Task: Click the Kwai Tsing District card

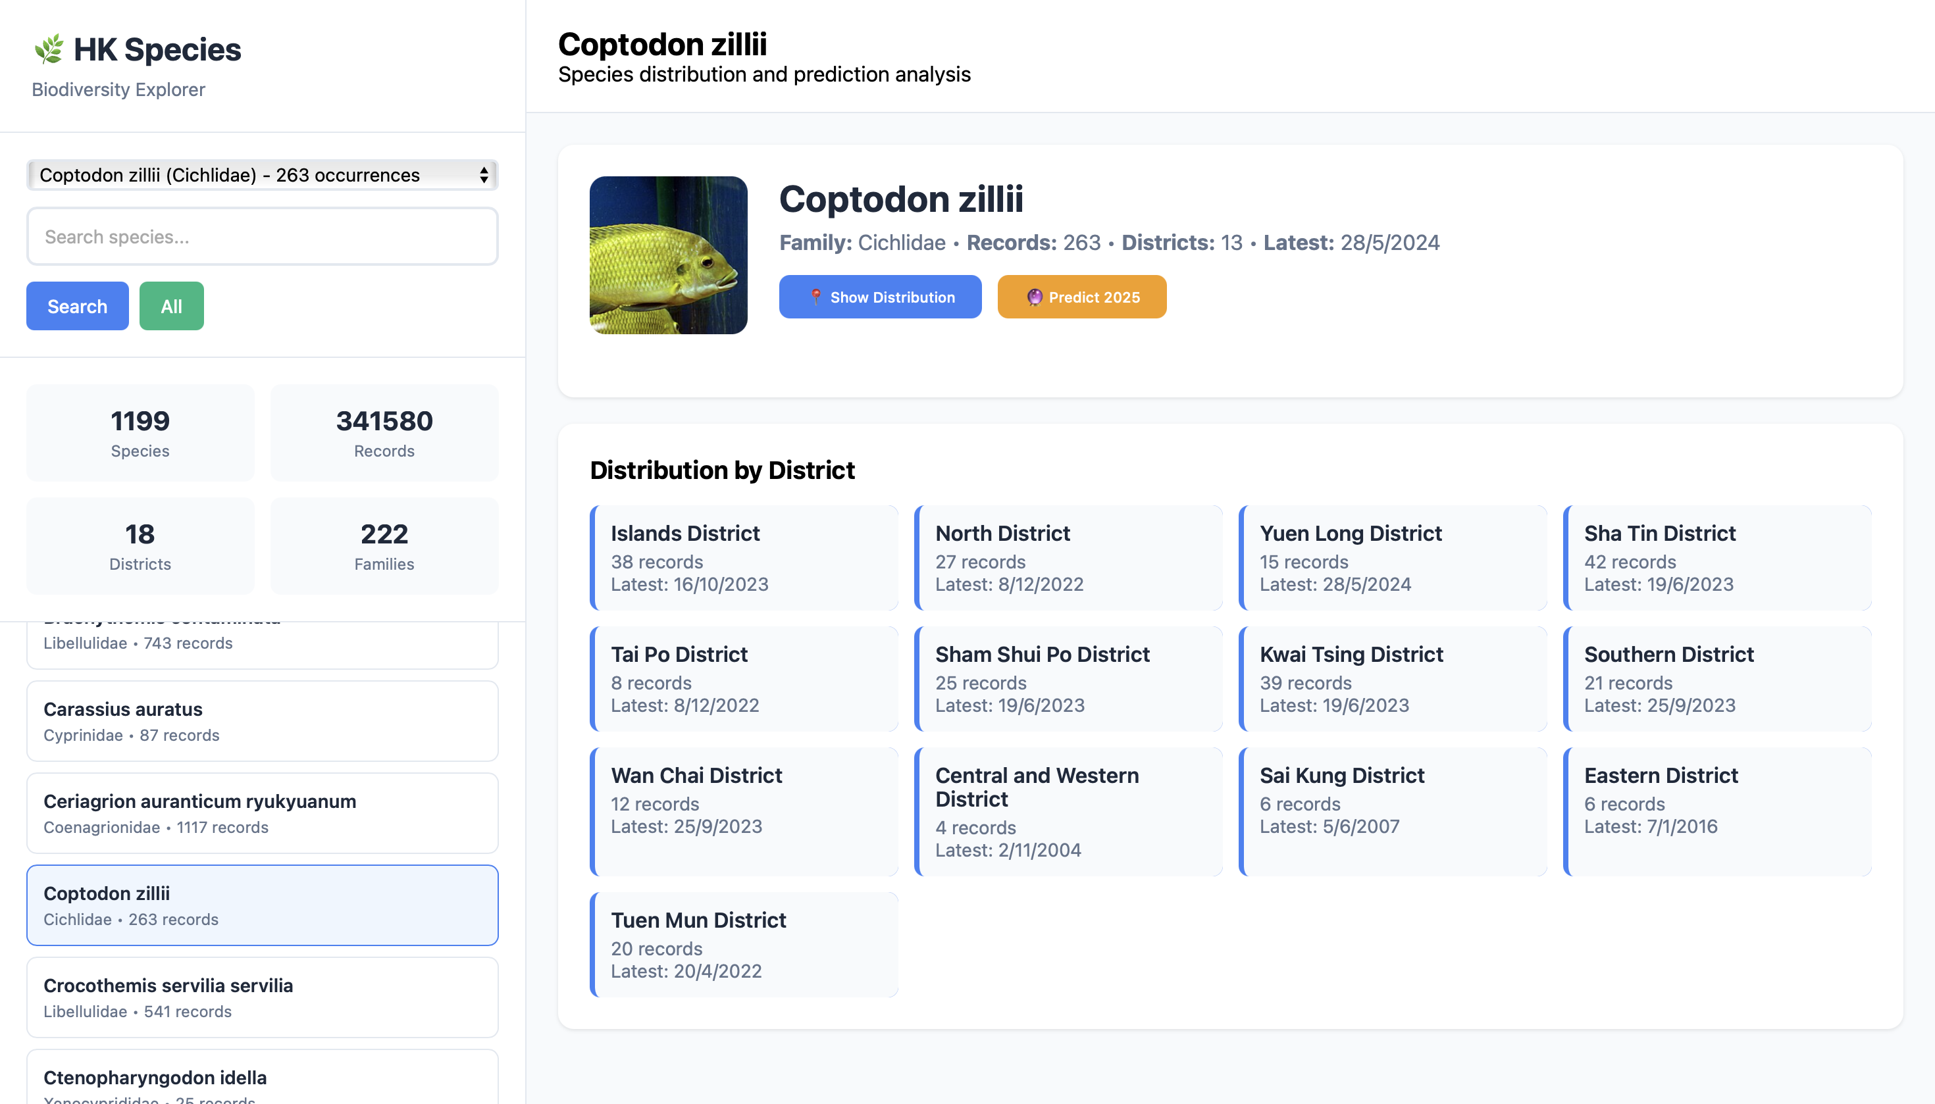Action: [1393, 678]
